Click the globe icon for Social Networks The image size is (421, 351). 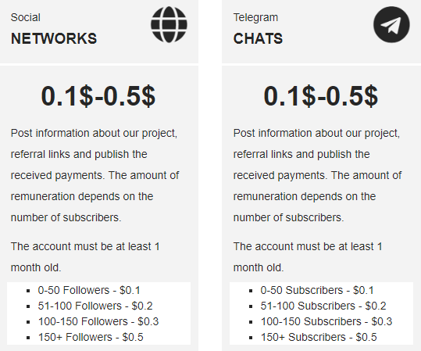(169, 24)
